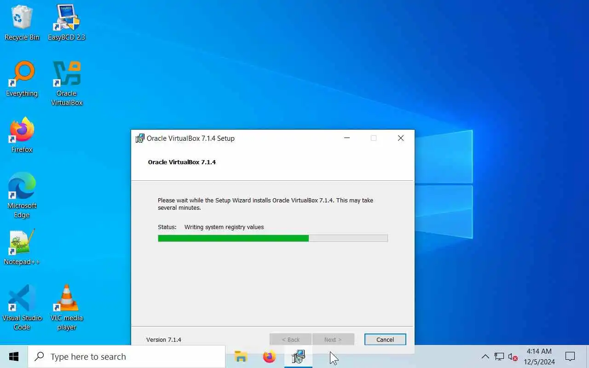Open the Recycle Bin desktop icon

[22, 23]
